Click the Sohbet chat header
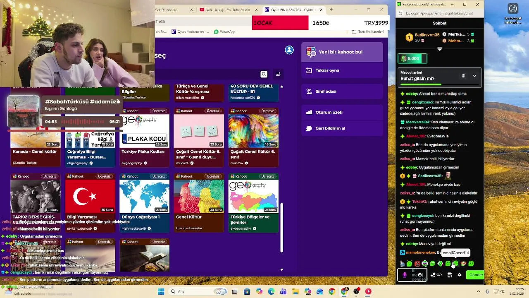 click(440, 23)
